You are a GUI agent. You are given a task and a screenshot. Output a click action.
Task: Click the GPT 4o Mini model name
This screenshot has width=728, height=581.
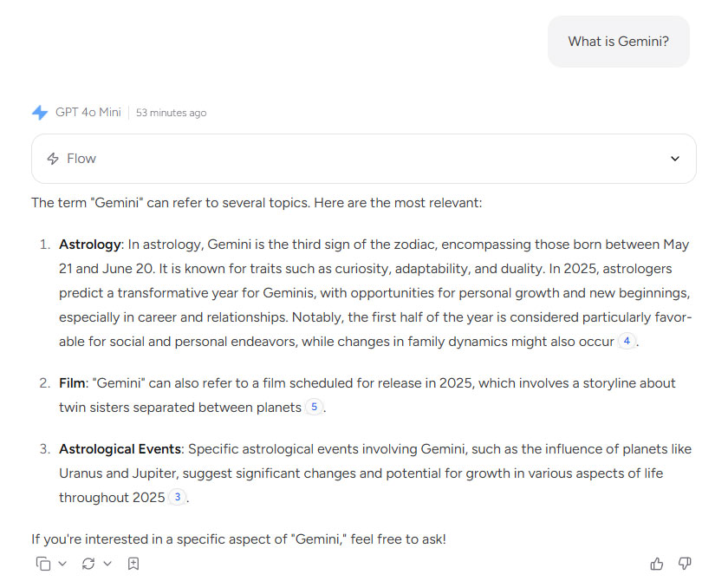[88, 113]
